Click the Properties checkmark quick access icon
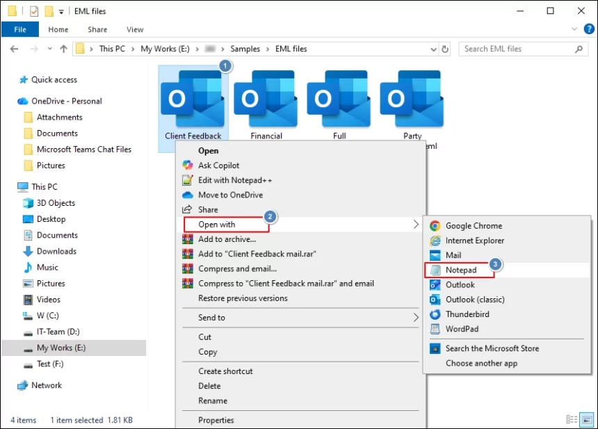The image size is (598, 429). pos(34,11)
